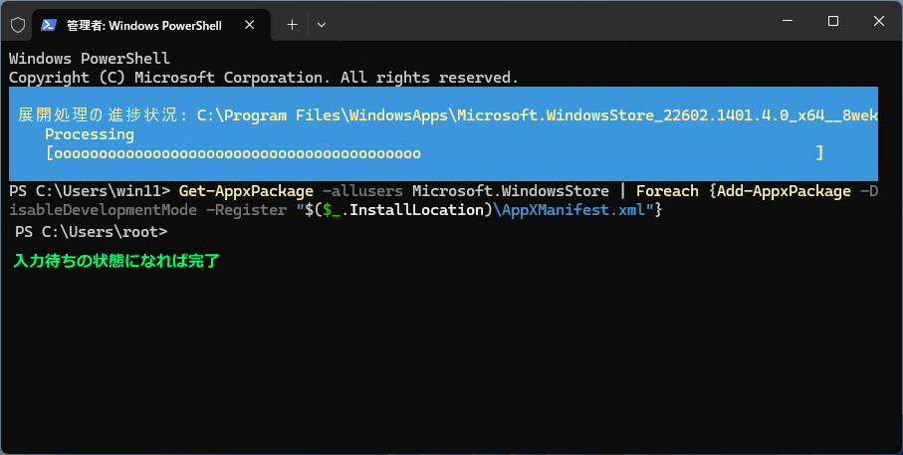Click the 'Foreach' keyword in command

click(667, 191)
